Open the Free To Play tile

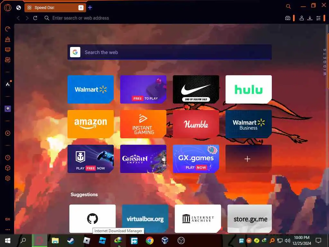[143, 89]
